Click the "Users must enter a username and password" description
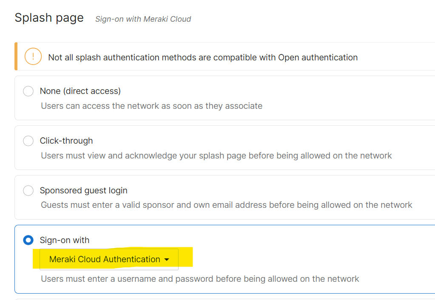Image resolution: width=435 pixels, height=300 pixels. point(200,279)
